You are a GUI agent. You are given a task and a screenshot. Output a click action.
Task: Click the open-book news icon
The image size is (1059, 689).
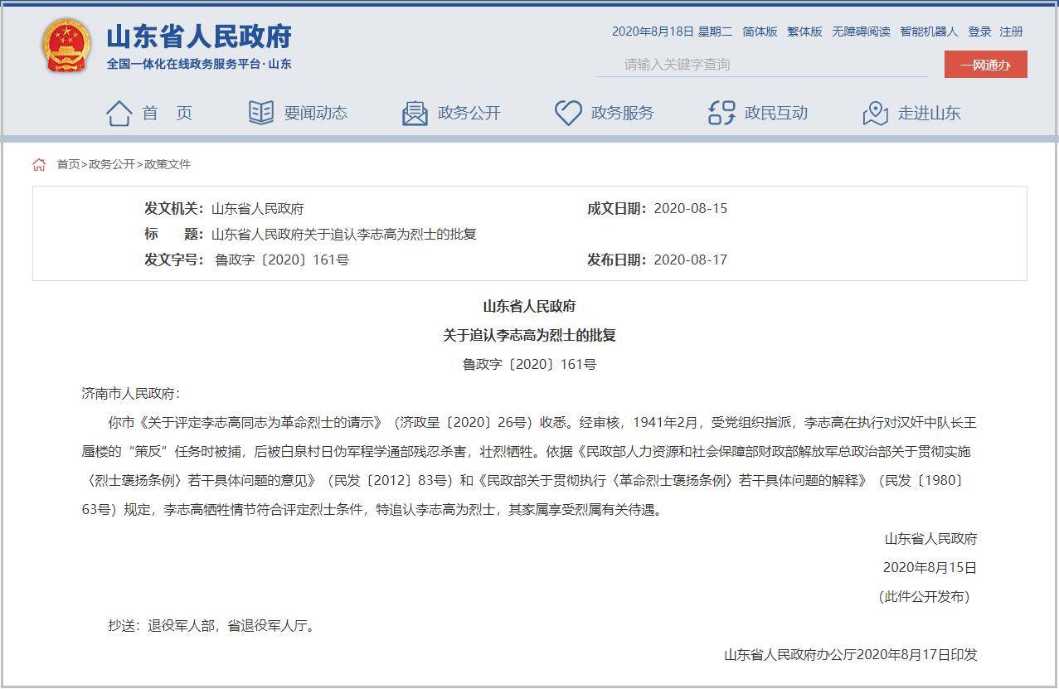pyautogui.click(x=261, y=113)
